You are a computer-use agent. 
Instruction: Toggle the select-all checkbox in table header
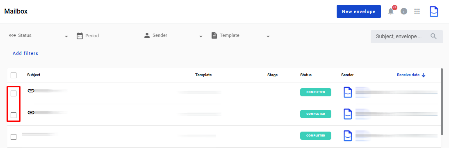tap(14, 75)
